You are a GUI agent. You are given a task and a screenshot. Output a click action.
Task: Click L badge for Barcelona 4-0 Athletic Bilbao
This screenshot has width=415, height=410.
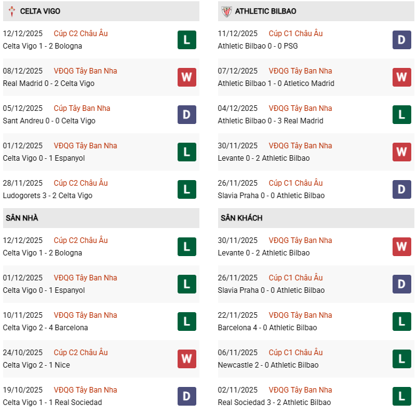tap(402, 322)
